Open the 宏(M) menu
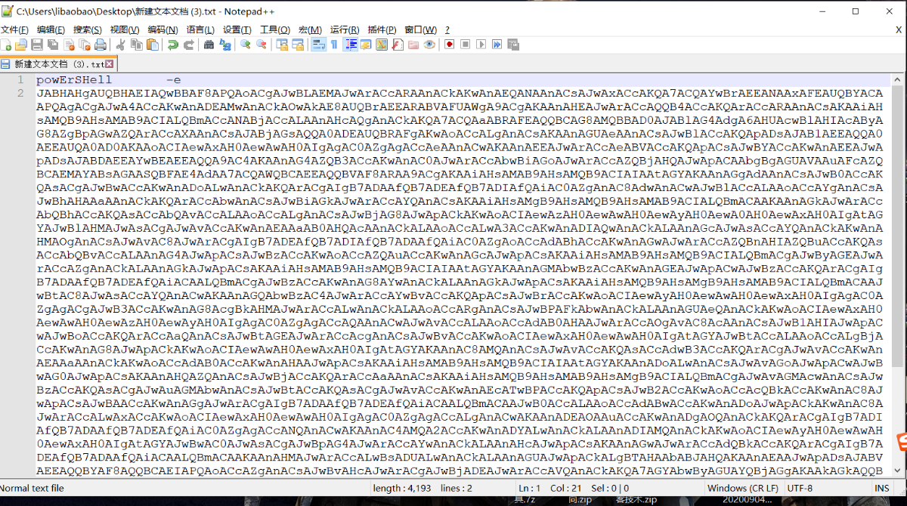 click(310, 29)
